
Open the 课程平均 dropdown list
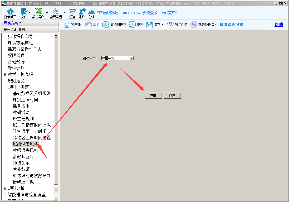pyautogui.click(x=132, y=58)
